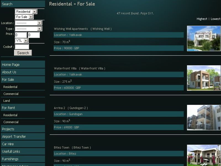Click 'Price : 69000 GBP' row

point(119,127)
